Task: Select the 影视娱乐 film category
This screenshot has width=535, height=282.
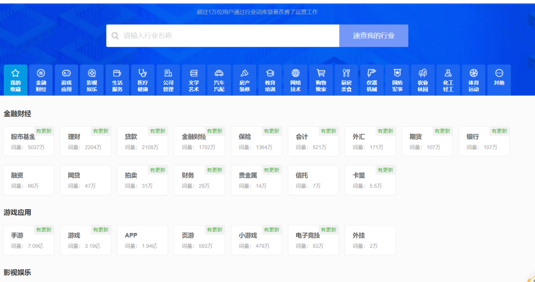Action: 92,80
